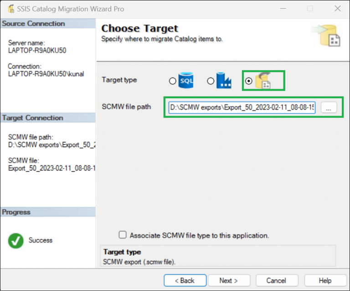350x291 pixels.
Task: Select the SCMW file export target radio button
Action: tap(248, 81)
